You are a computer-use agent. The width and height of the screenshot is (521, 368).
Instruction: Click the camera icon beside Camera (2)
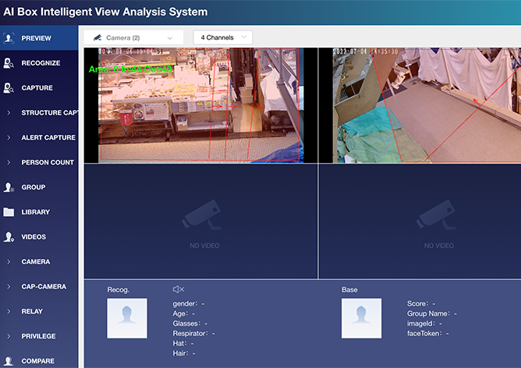point(97,37)
